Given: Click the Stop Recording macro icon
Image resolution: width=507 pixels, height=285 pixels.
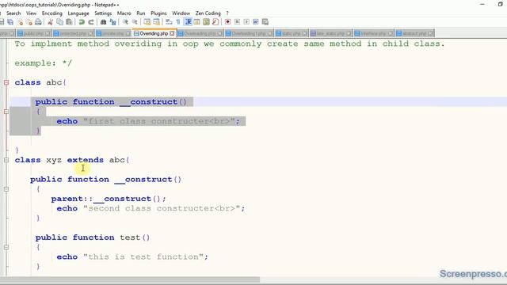Looking at the screenshot, I should click(237, 22).
